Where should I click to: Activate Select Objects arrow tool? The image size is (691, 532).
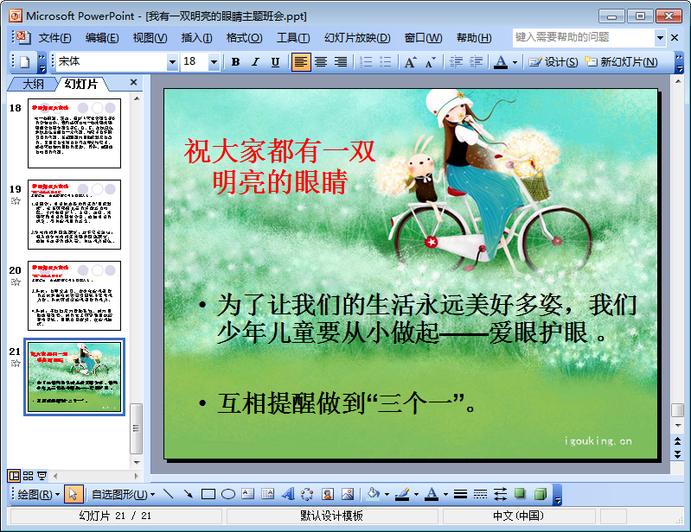click(74, 495)
